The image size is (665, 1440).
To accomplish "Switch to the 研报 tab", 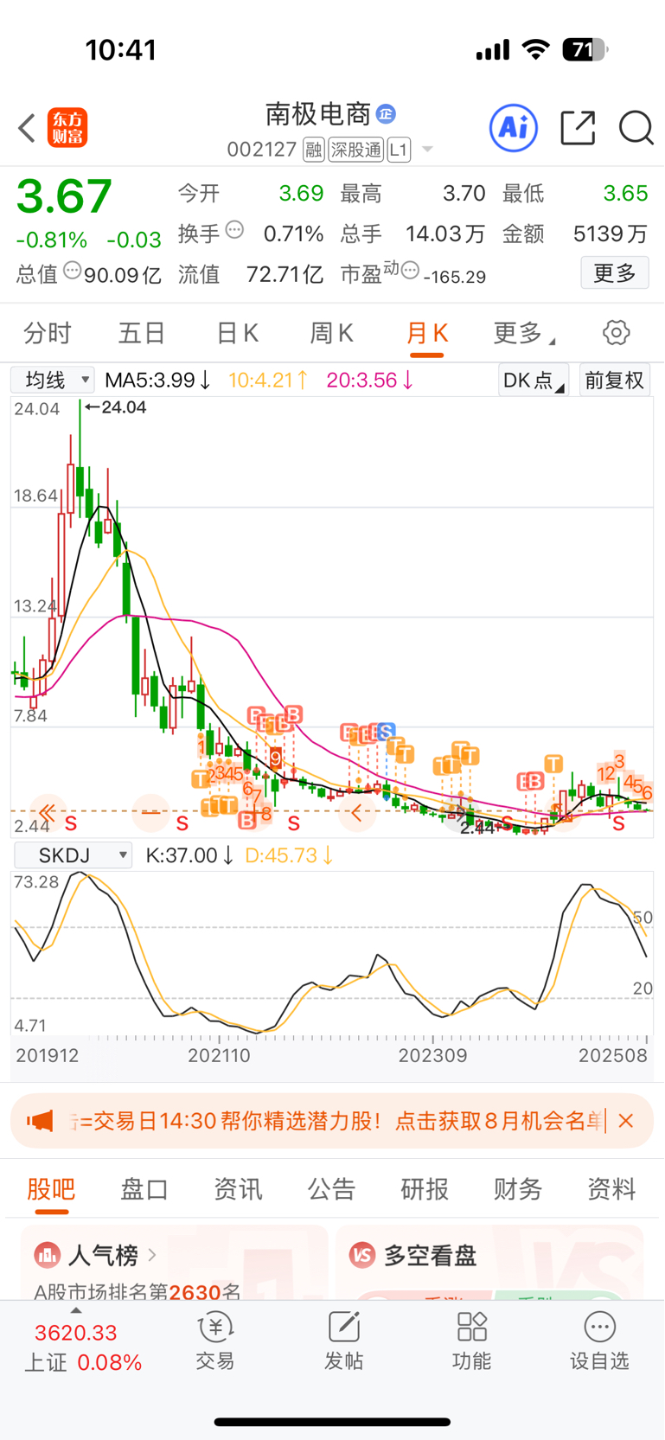I will 425,1189.
